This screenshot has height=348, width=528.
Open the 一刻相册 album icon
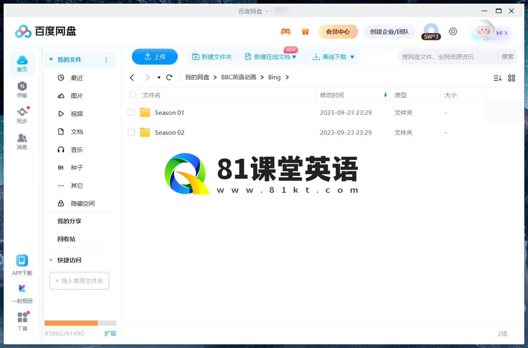22,288
